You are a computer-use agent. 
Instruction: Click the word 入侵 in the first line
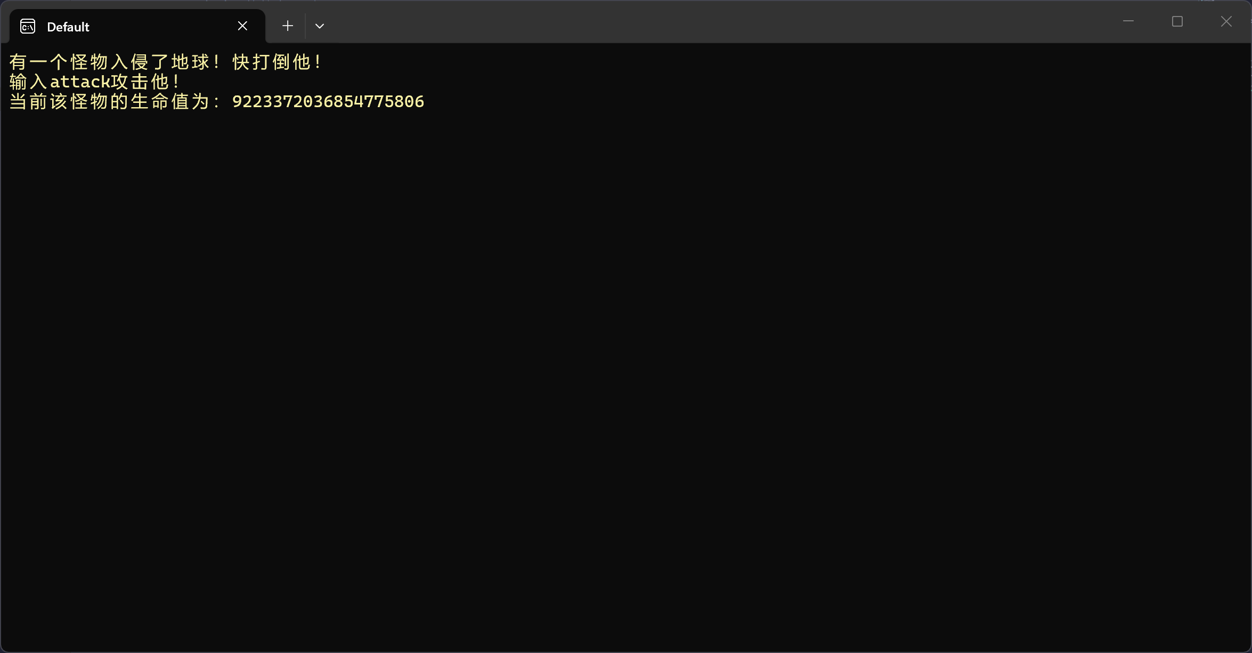coord(129,62)
